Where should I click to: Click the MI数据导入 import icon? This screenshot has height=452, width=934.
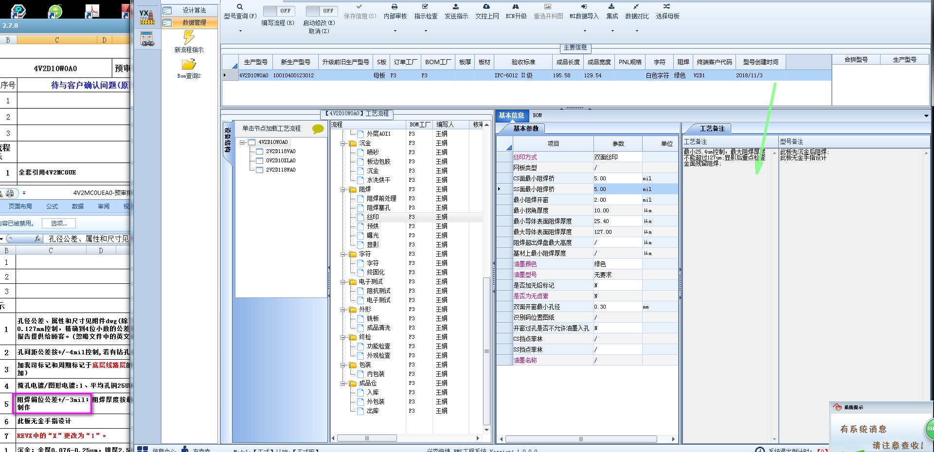coord(584,7)
